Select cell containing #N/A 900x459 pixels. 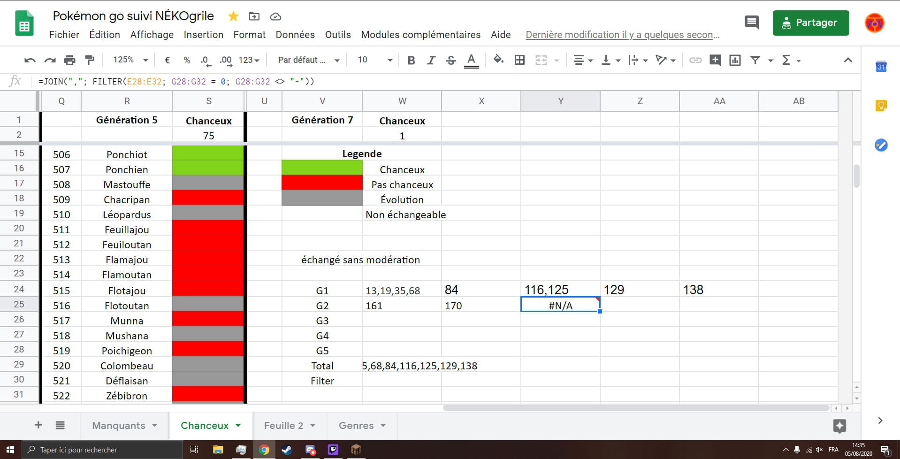click(x=560, y=305)
